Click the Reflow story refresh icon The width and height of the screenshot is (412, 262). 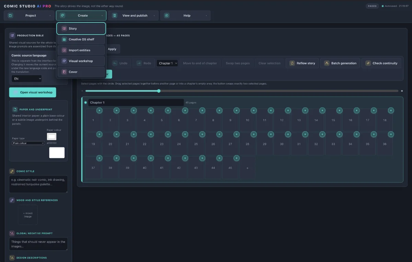(x=292, y=63)
